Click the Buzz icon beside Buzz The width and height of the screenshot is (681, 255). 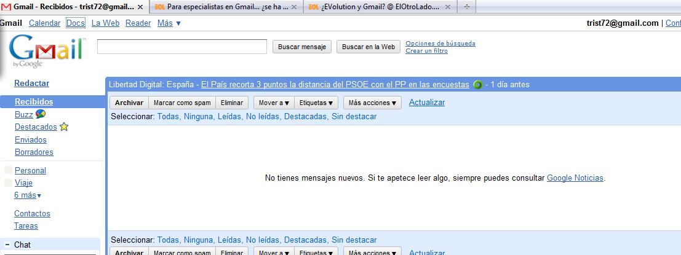41,114
